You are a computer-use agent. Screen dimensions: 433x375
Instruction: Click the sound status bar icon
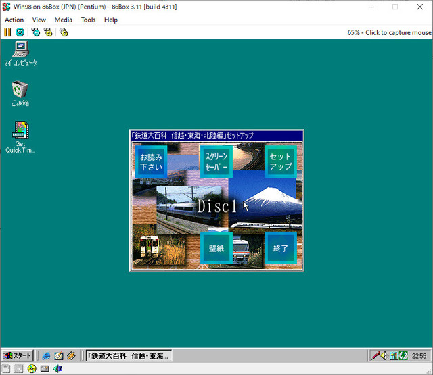[x=58, y=369]
